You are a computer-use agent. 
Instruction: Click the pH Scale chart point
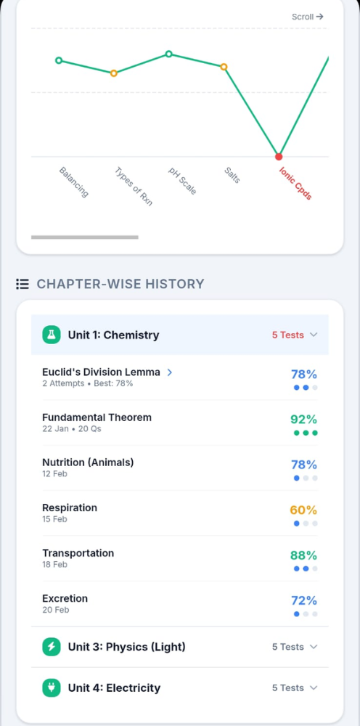(169, 54)
